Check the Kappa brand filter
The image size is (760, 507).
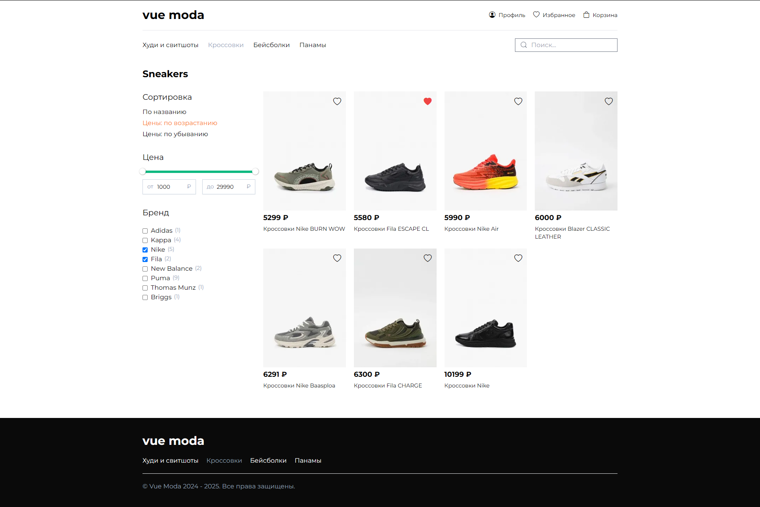(145, 240)
